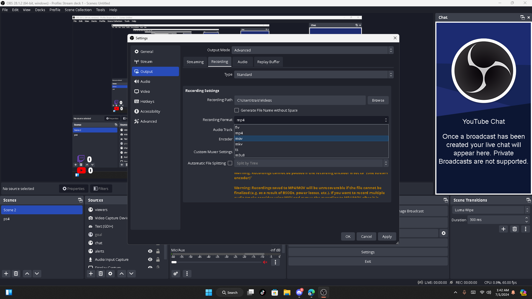Choose mov from the format list
Screen dimensions: 532x299
click(311, 138)
